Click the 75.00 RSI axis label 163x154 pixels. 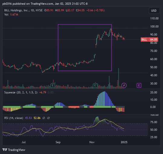point(154,122)
